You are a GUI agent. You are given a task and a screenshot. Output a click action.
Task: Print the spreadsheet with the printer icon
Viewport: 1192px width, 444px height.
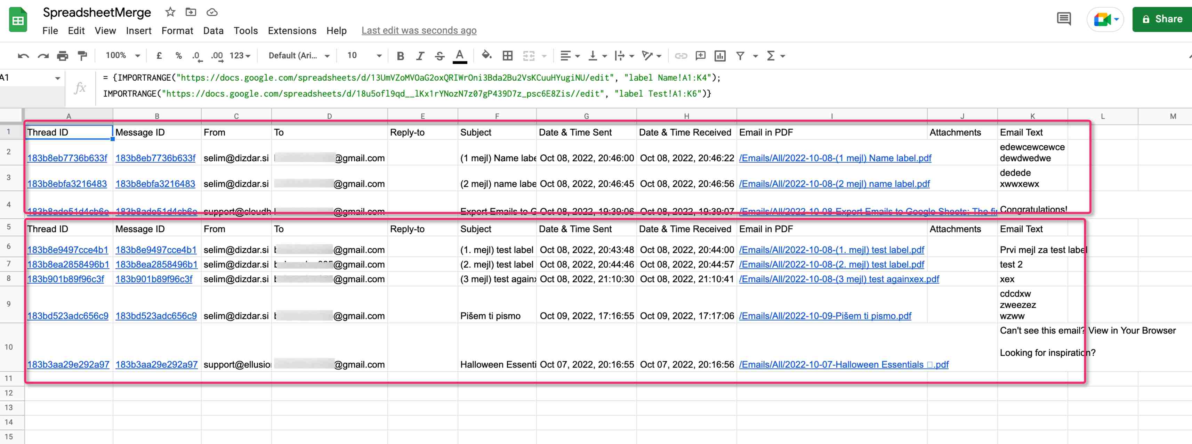[63, 56]
